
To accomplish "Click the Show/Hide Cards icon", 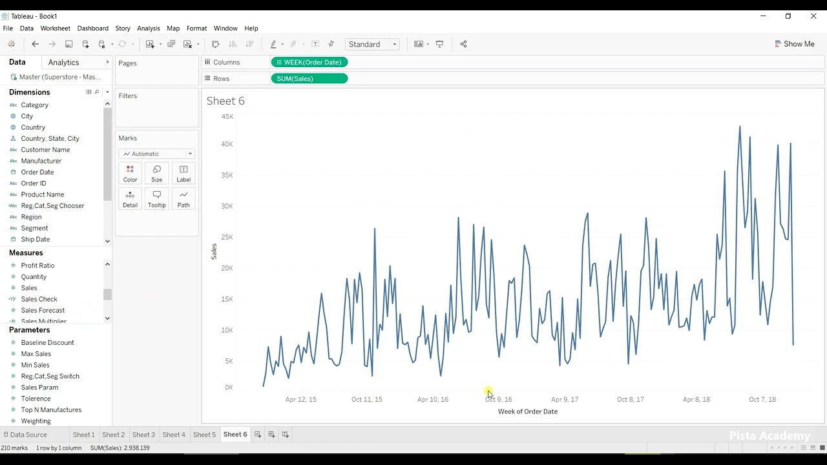I will pyautogui.click(x=419, y=44).
